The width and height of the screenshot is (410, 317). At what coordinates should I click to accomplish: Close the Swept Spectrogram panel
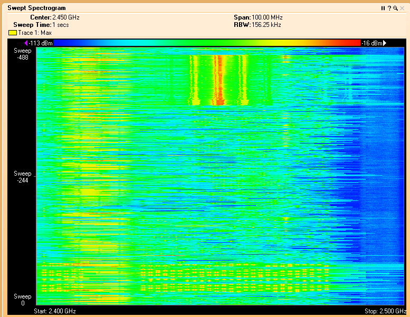(401, 8)
